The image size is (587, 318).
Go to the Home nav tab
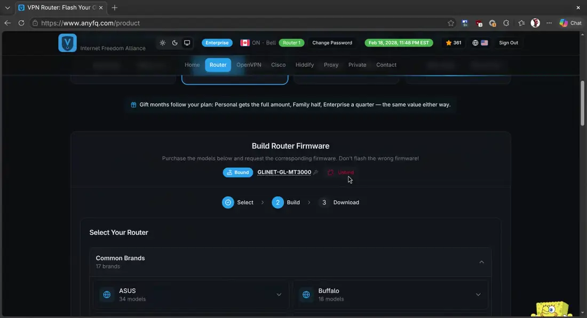(x=192, y=65)
